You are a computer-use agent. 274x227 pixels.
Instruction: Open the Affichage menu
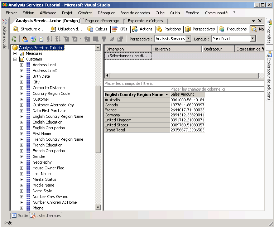pyautogui.click(x=48, y=13)
